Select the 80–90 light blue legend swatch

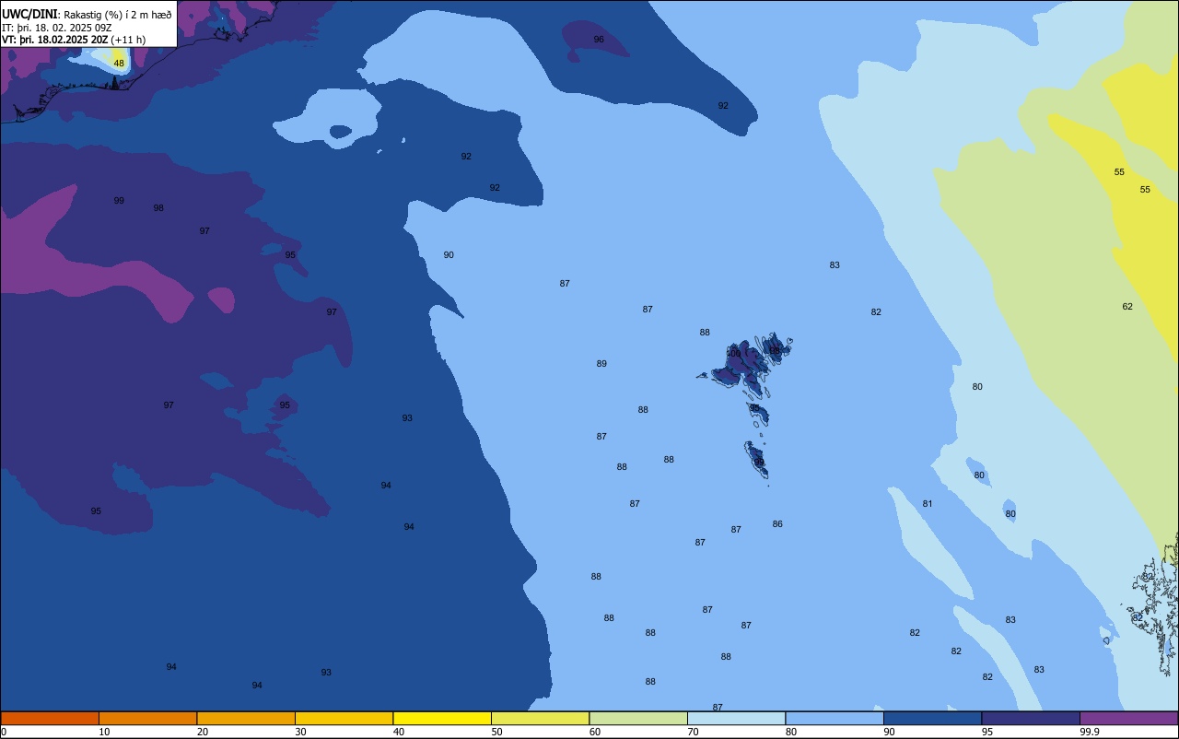click(835, 718)
